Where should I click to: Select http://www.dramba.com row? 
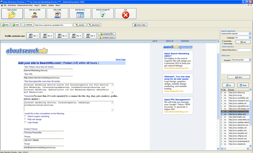pos(235,128)
